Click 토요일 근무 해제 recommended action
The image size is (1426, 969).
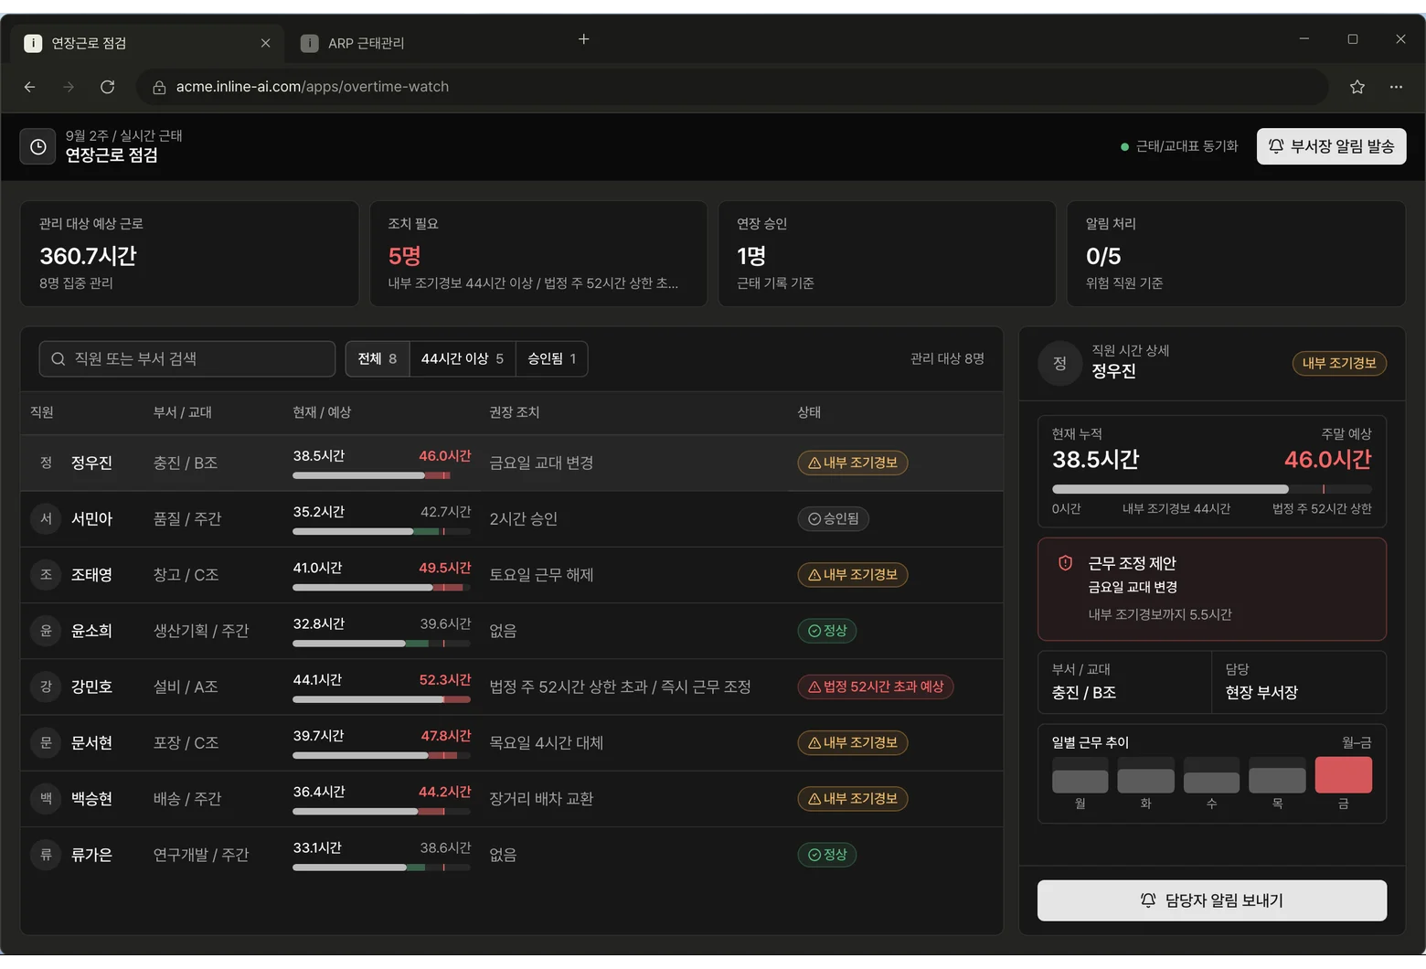[541, 575]
